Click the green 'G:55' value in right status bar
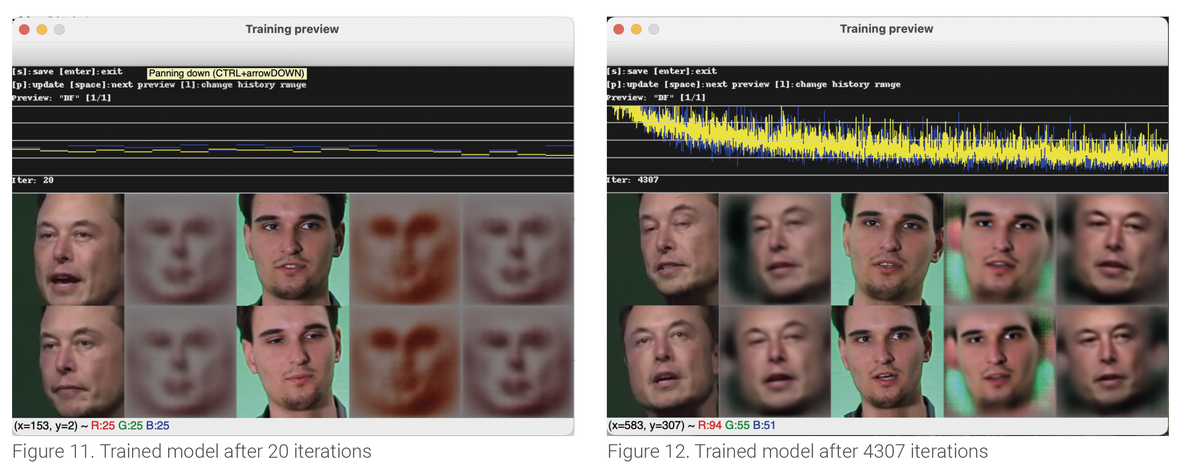1185x473 pixels. pos(737,425)
